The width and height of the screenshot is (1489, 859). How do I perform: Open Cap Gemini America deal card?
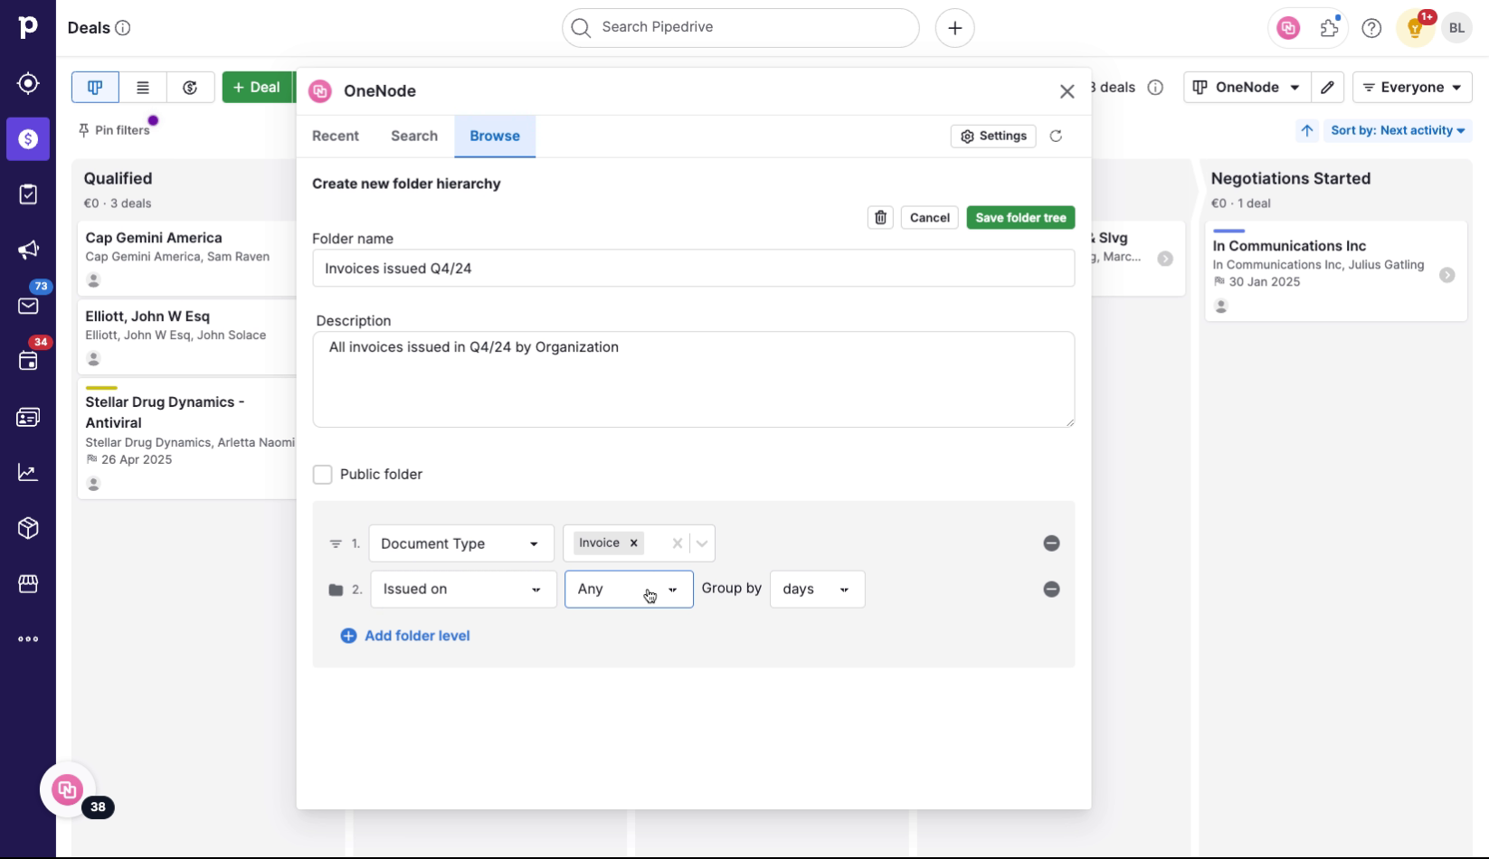click(187, 259)
